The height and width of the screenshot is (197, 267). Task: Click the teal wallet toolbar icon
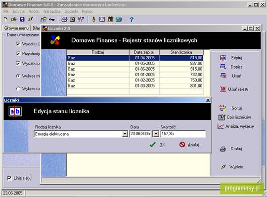[x=119, y=20]
